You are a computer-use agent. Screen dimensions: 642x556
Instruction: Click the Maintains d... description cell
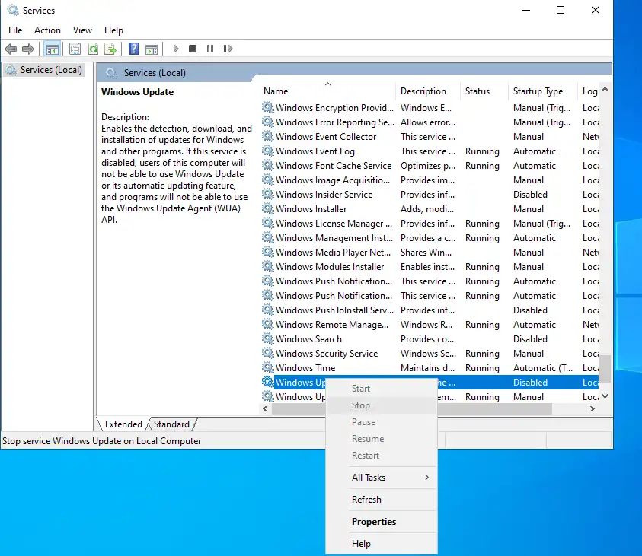(x=427, y=368)
